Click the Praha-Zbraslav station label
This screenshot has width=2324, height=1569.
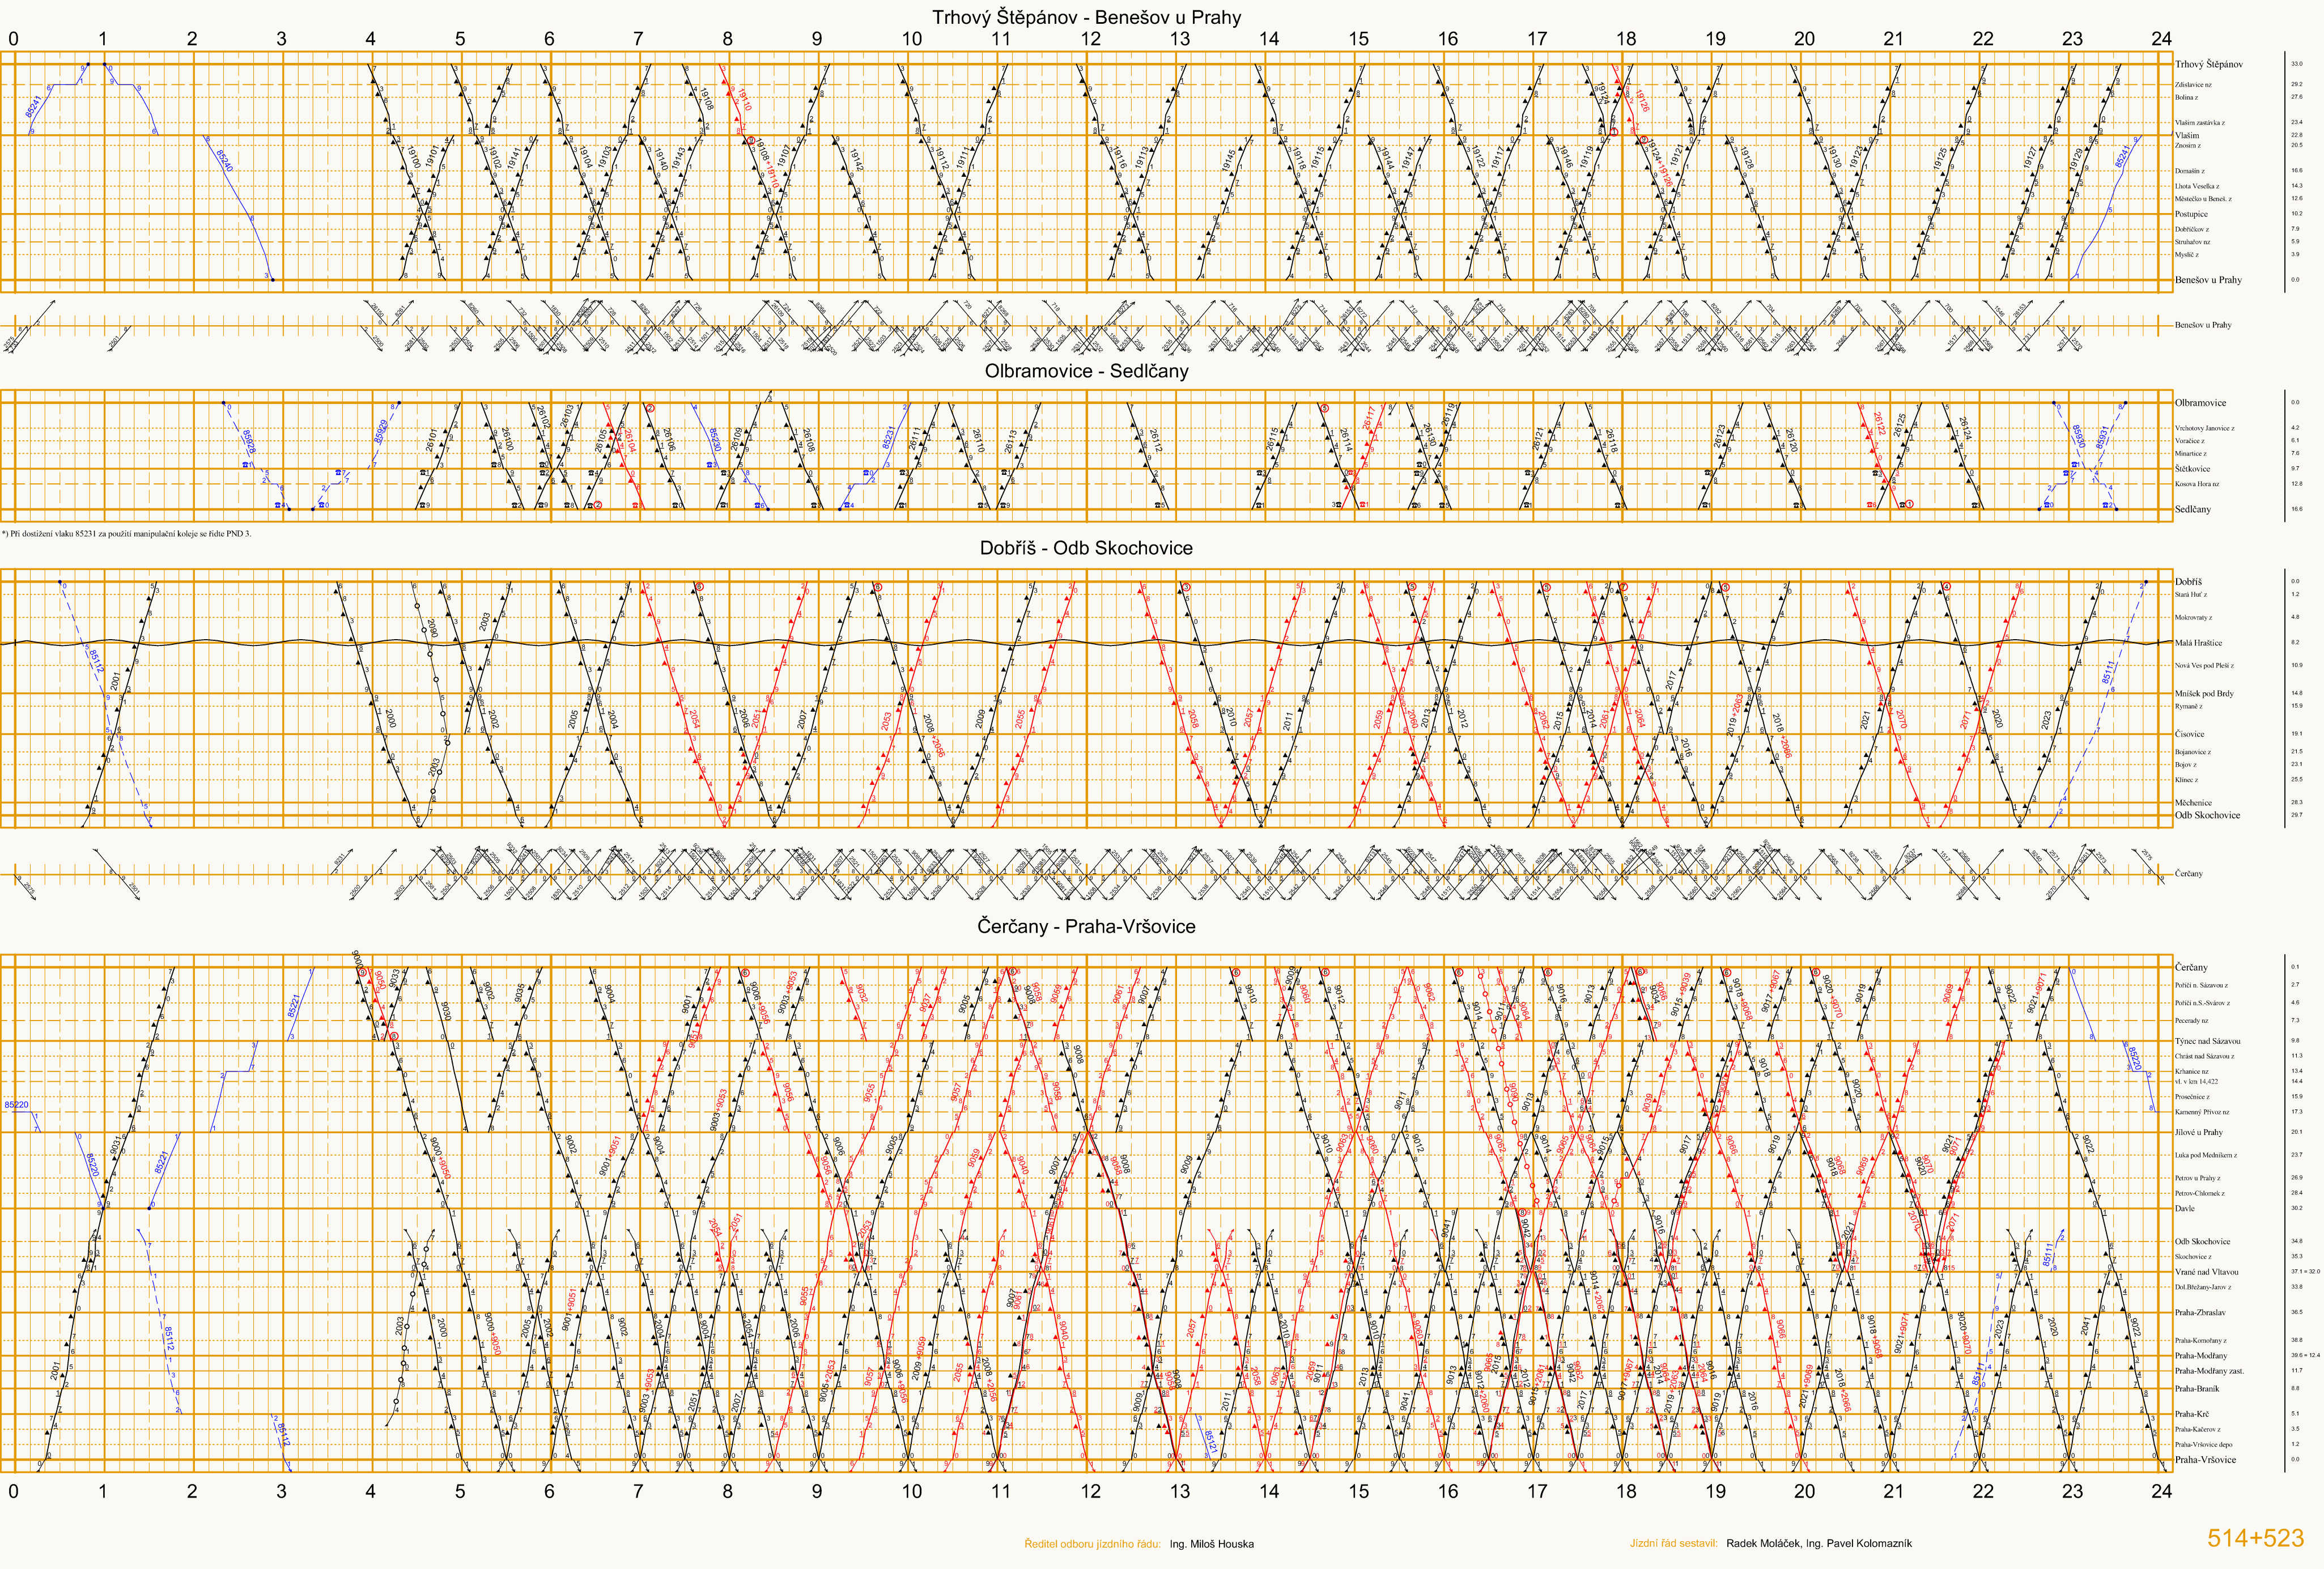(2200, 1312)
